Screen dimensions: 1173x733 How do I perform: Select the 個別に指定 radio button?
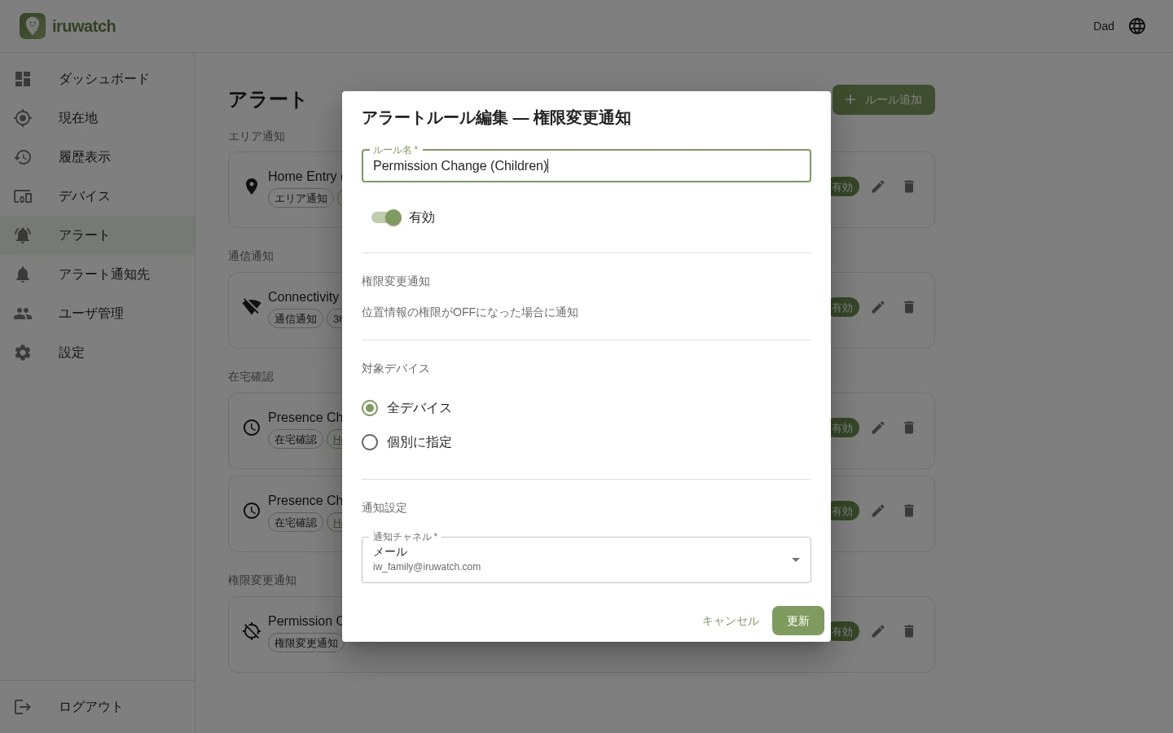point(370,442)
